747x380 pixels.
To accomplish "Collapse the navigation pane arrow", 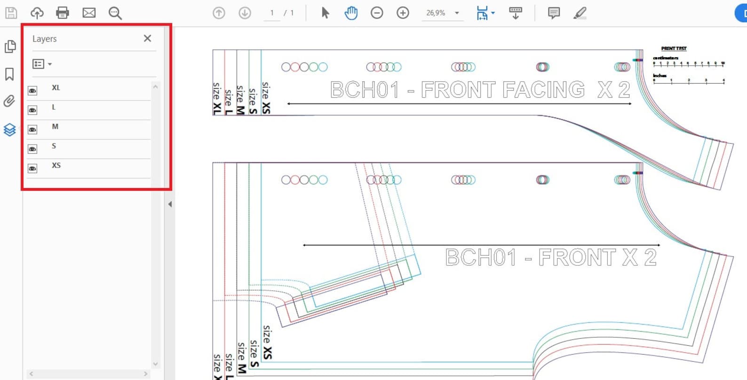I will tap(170, 204).
